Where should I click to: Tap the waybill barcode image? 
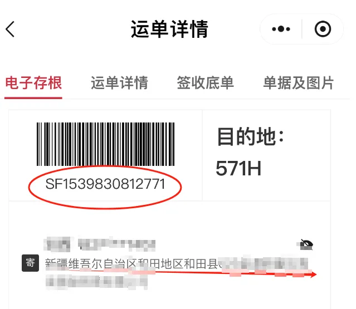pos(105,144)
